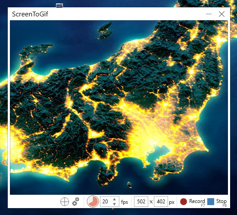Decrease fps with the down arrow
Image resolution: width=237 pixels, height=215 pixels.
[x=115, y=204]
